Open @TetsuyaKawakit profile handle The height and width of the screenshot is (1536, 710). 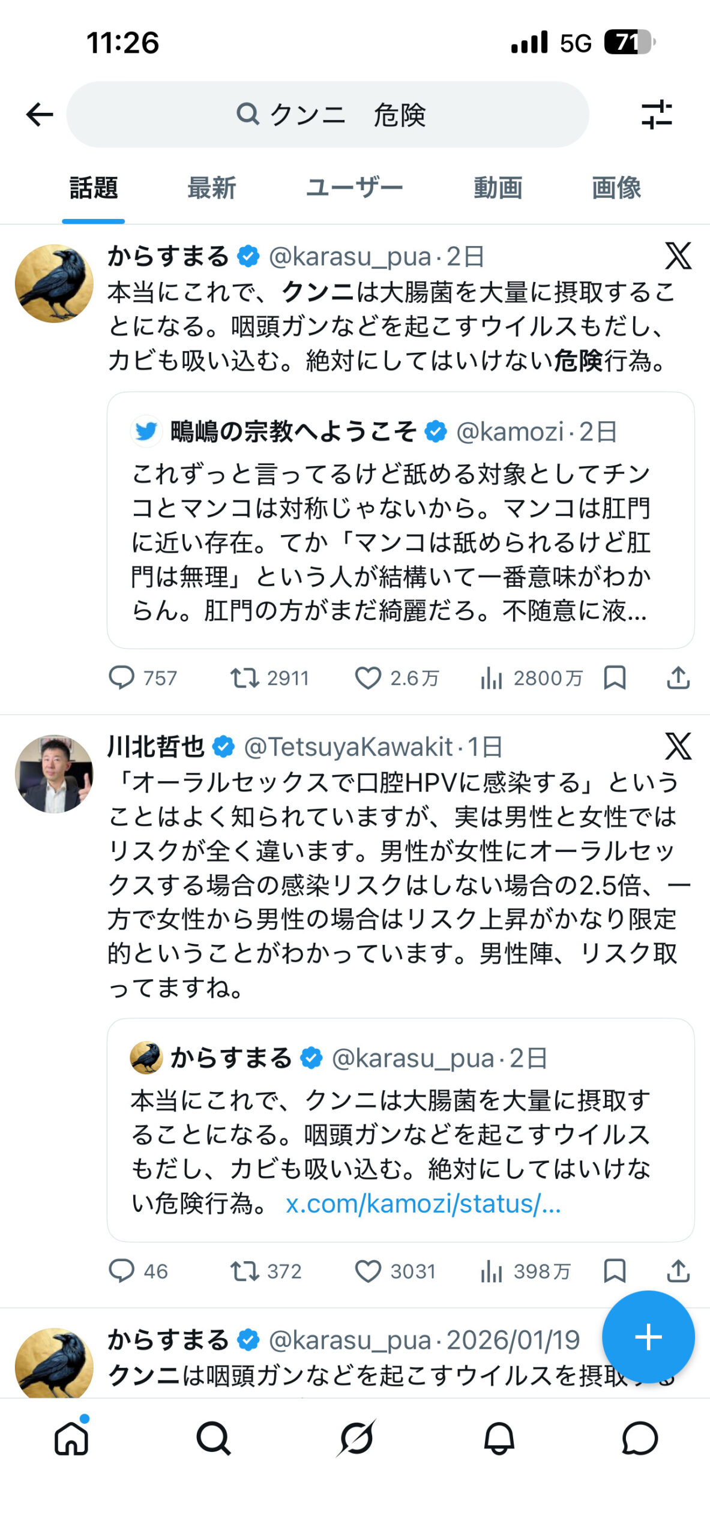(x=348, y=747)
